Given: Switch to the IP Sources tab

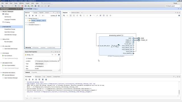Looking at the screenshot, I should (36, 48).
